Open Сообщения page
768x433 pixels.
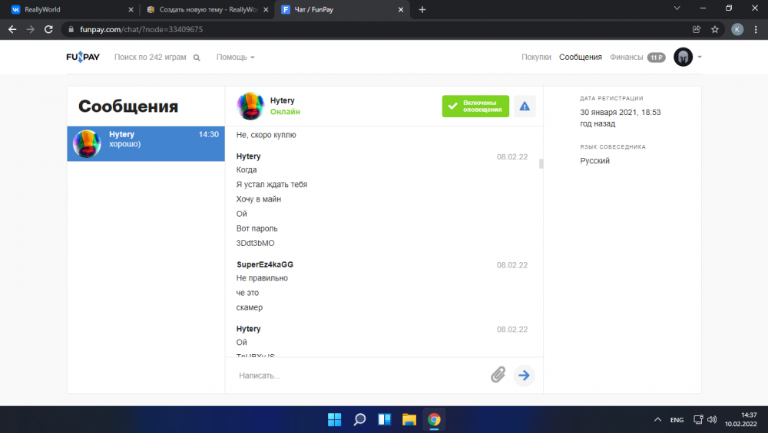581,57
